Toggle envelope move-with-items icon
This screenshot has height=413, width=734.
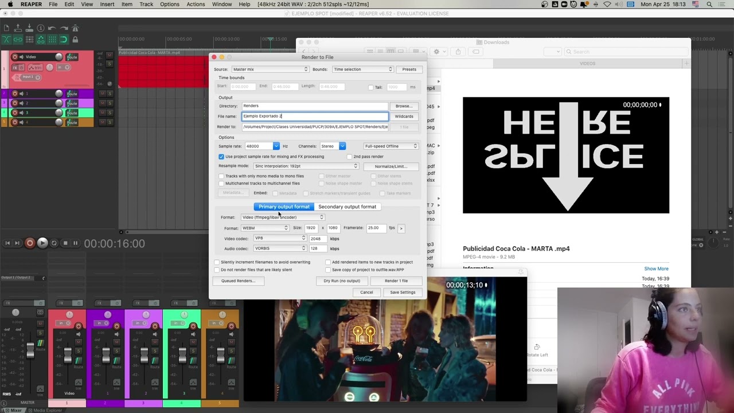41,40
